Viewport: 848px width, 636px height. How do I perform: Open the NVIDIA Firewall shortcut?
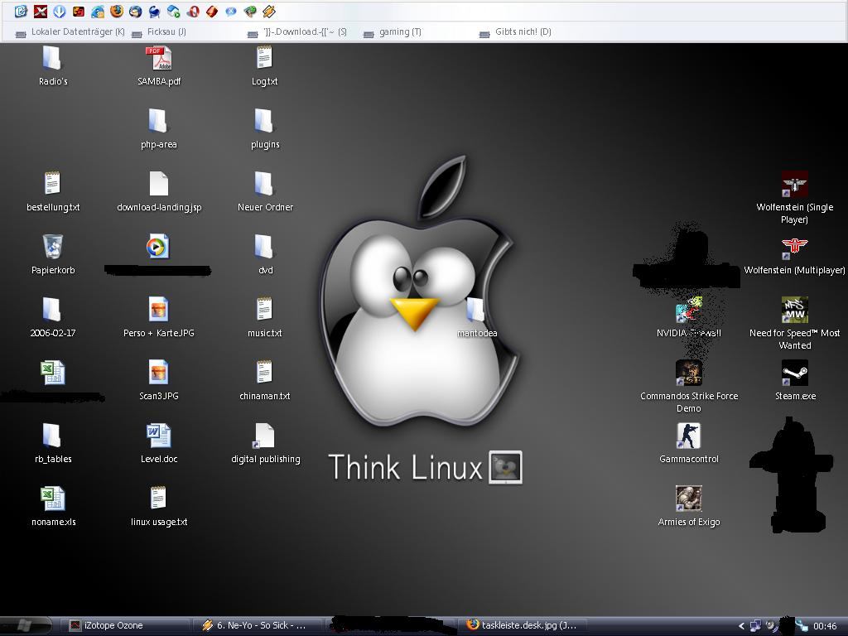688,318
